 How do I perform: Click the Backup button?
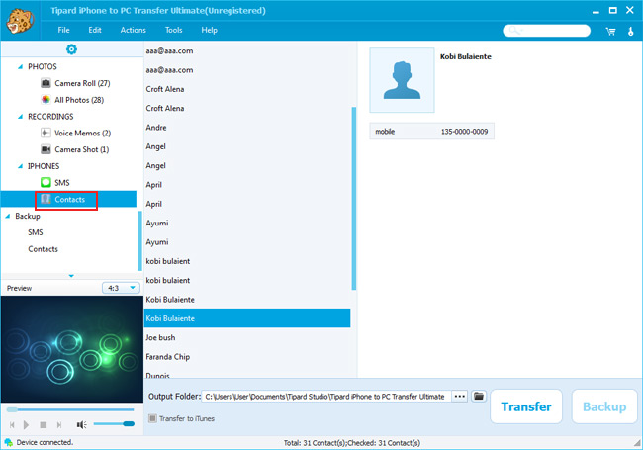click(x=604, y=406)
